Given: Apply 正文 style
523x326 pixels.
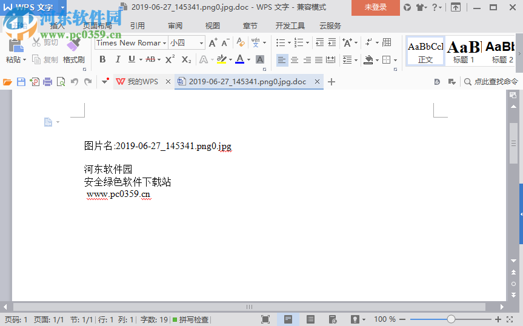Looking at the screenshot, I should pos(425,52).
